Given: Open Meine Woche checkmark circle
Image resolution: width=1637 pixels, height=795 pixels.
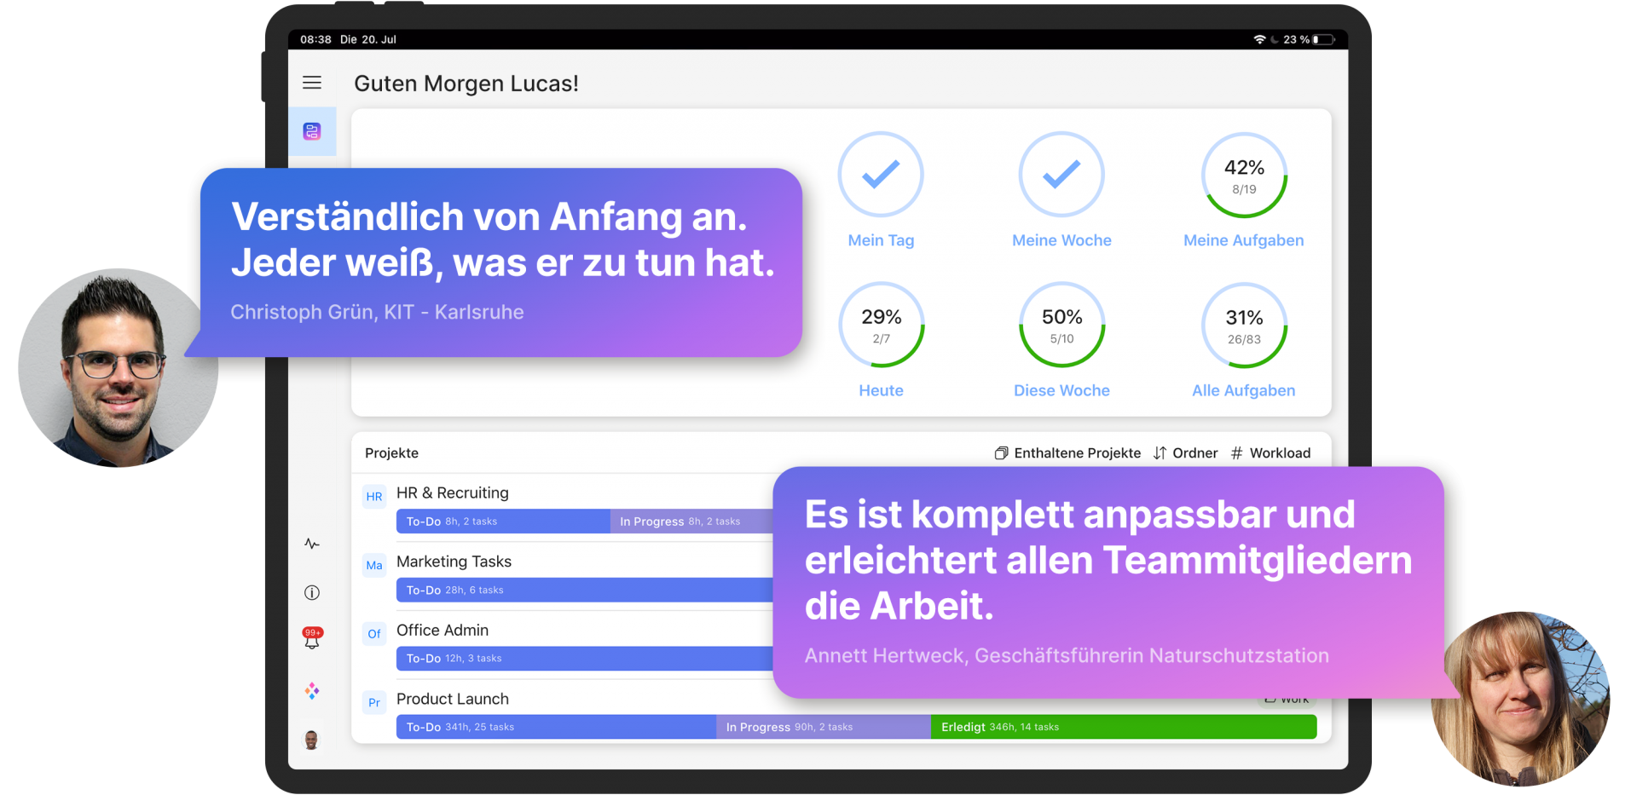Looking at the screenshot, I should 1061,175.
